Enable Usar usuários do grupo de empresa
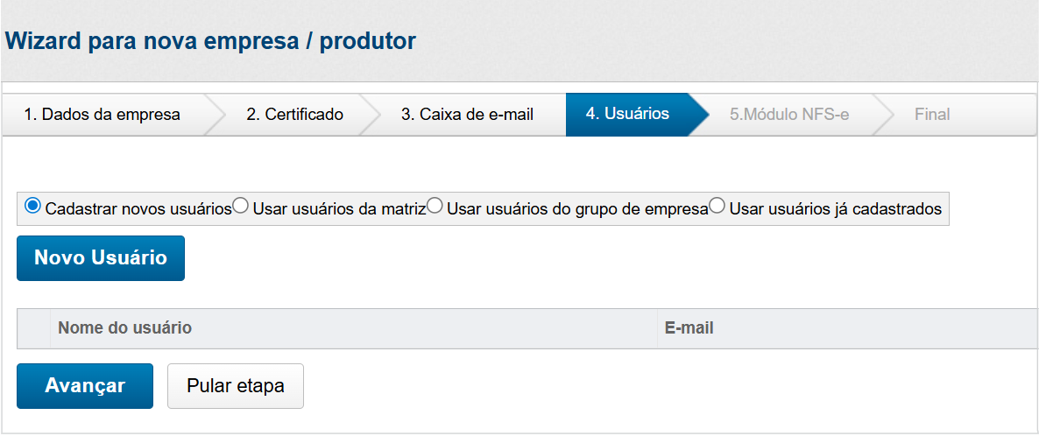The width and height of the screenshot is (1039, 436). [x=435, y=207]
